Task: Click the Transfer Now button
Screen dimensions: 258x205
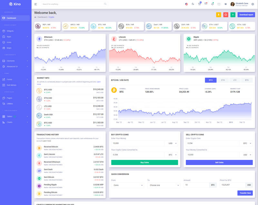Action: (x=245, y=193)
